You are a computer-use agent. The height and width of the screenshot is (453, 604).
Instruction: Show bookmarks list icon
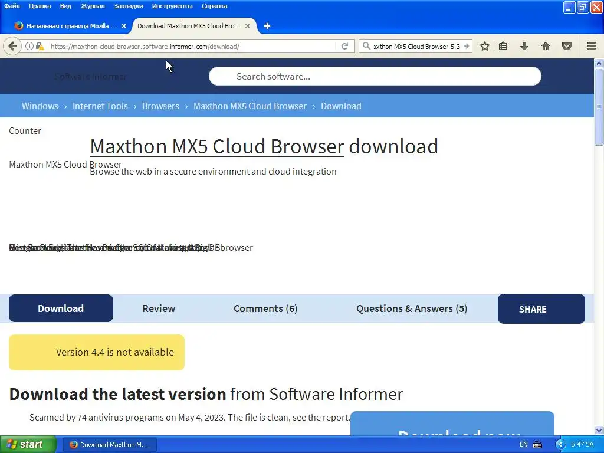pyautogui.click(x=503, y=46)
